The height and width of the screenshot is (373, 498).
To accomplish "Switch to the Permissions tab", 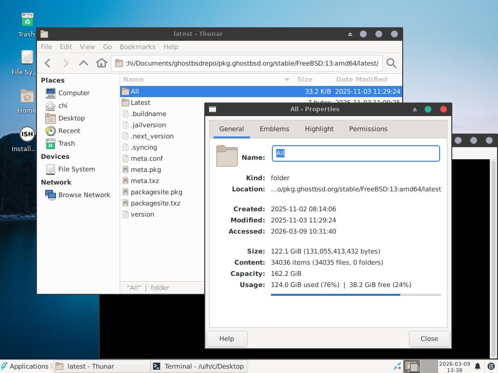I will point(368,129).
